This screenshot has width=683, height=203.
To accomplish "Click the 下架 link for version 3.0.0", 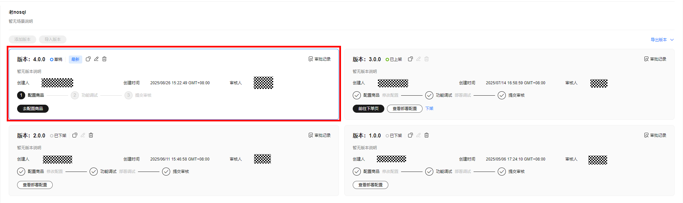I will [x=429, y=109].
